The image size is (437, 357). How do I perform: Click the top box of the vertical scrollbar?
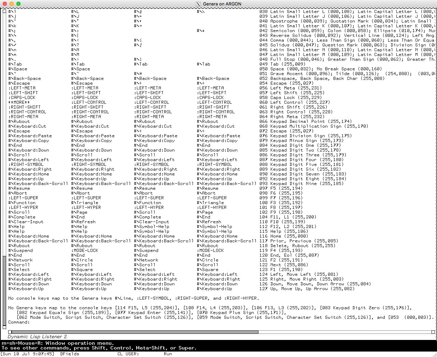[4, 12]
